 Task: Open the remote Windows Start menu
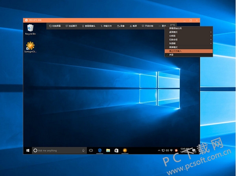(x=28, y=151)
